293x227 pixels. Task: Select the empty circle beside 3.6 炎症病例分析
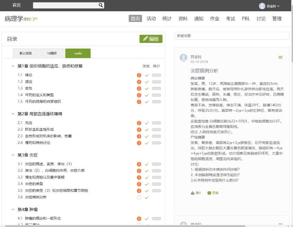[139, 197]
